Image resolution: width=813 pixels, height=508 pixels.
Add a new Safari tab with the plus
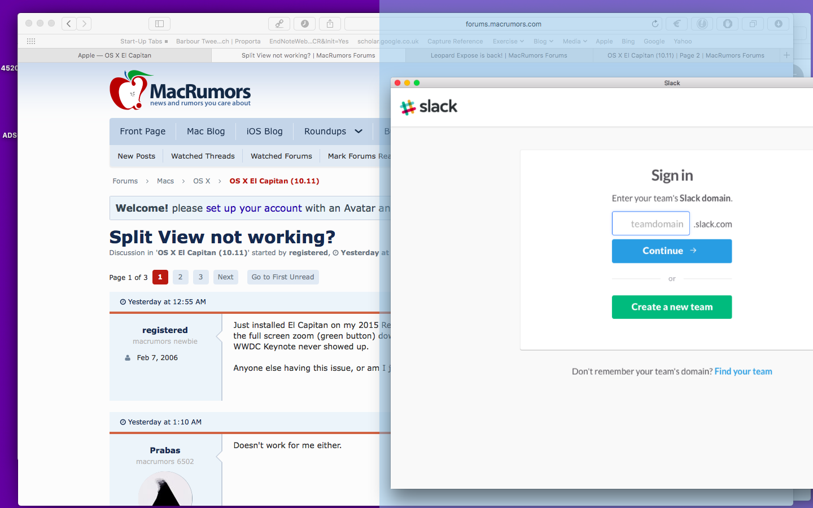(x=786, y=55)
